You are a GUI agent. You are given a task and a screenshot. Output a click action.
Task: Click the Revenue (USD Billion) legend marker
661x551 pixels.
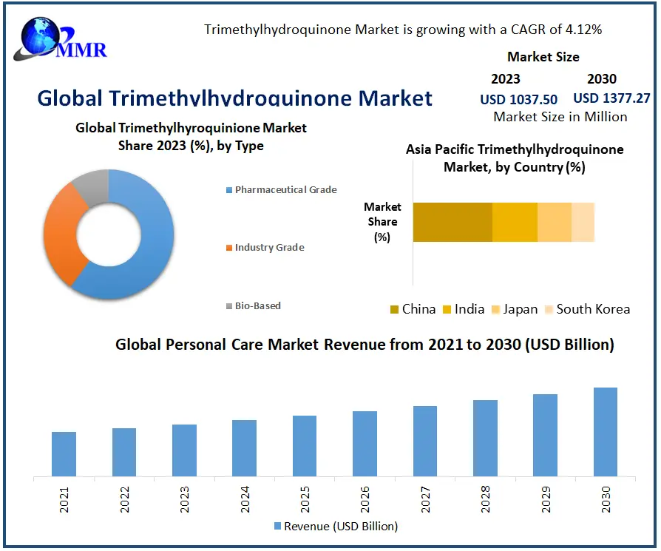[x=278, y=526]
